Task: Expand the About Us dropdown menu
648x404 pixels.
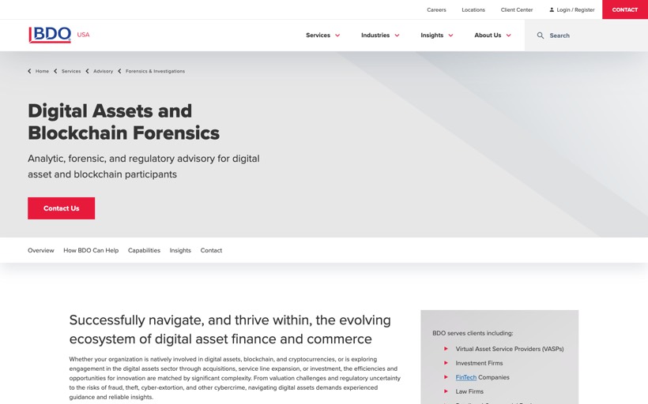Action: [492, 35]
